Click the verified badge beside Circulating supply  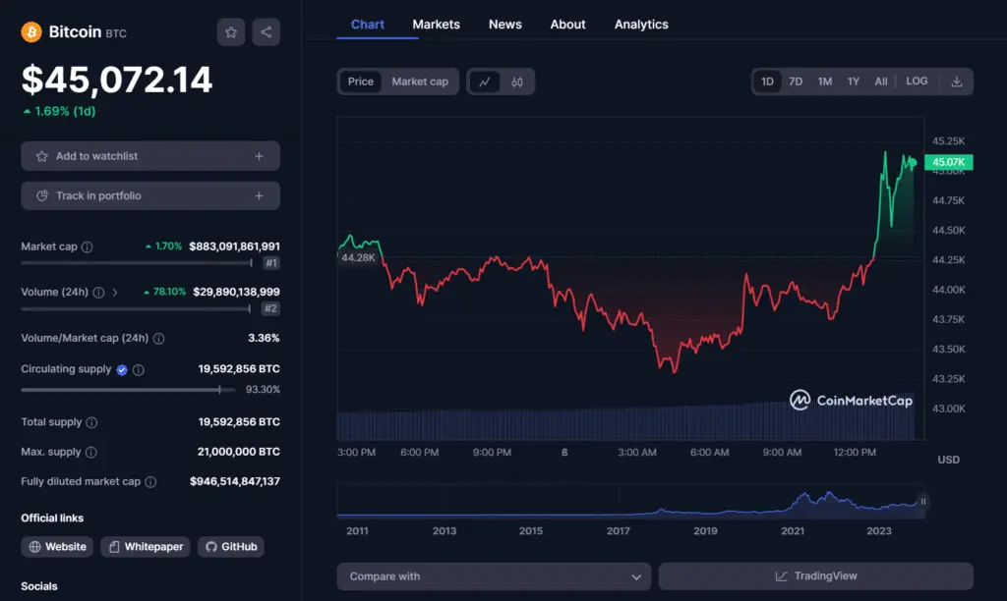pos(121,369)
